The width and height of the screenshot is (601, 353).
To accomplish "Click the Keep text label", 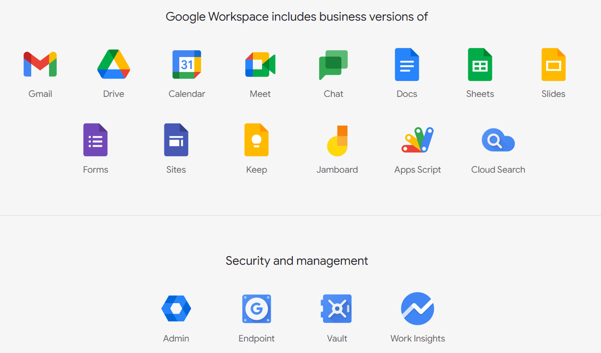I will pos(257,170).
